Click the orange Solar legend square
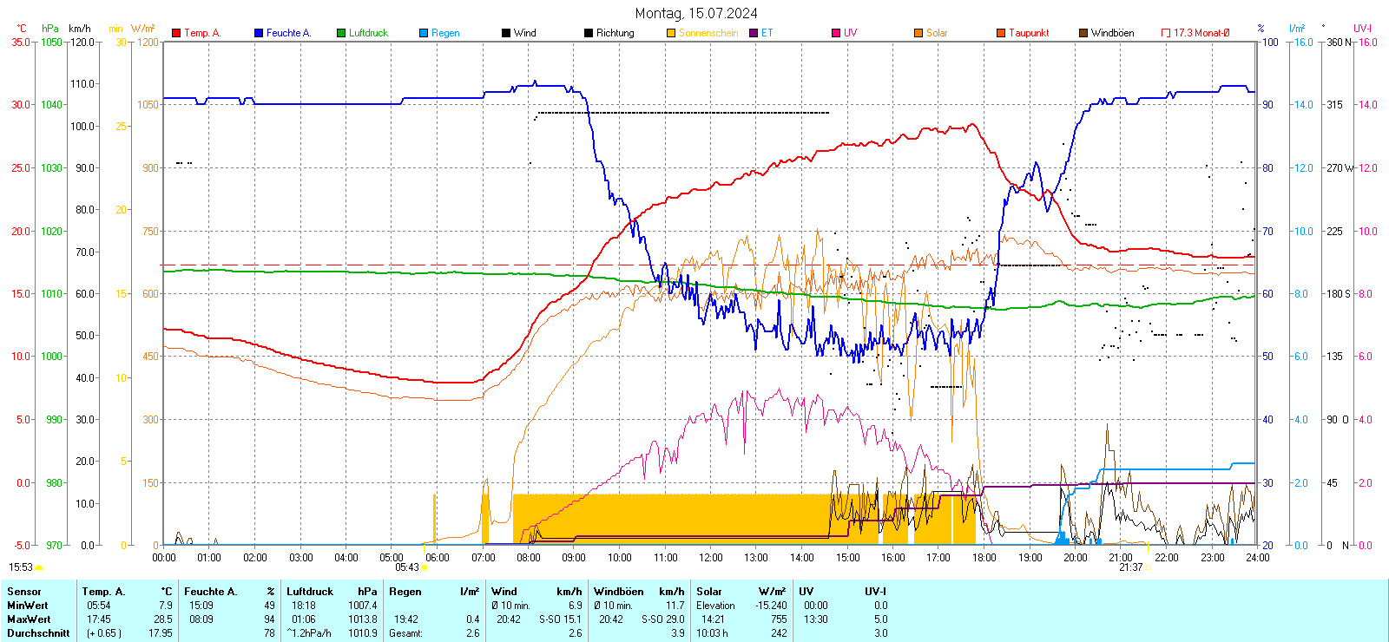The height and width of the screenshot is (642, 1389). 918,33
